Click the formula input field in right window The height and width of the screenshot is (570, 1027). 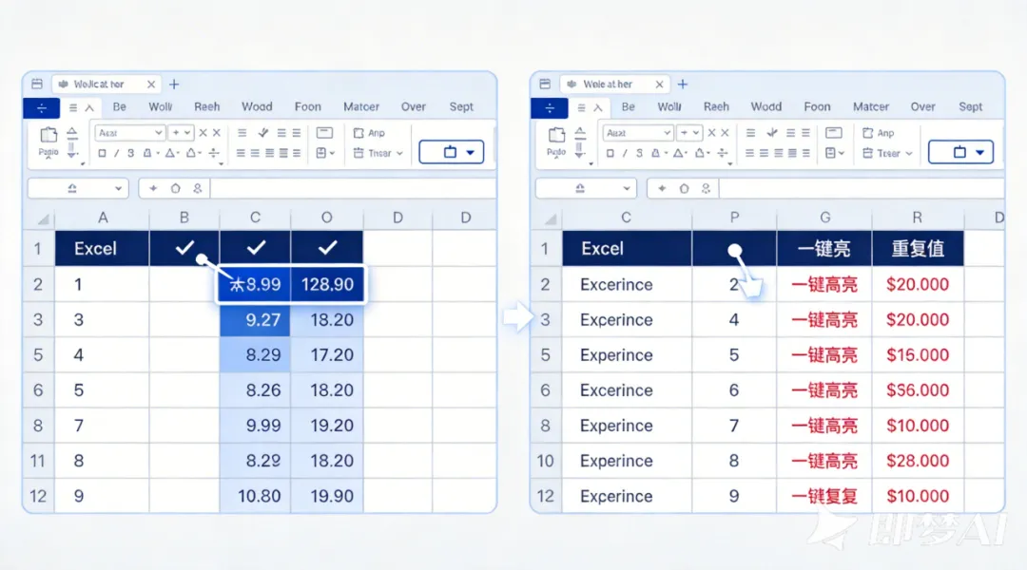[862, 188]
